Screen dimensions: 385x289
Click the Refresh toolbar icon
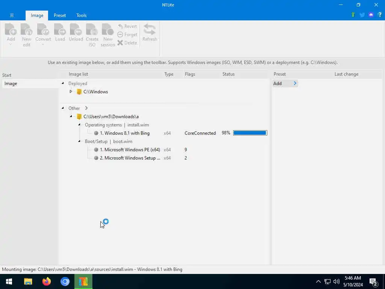click(150, 29)
